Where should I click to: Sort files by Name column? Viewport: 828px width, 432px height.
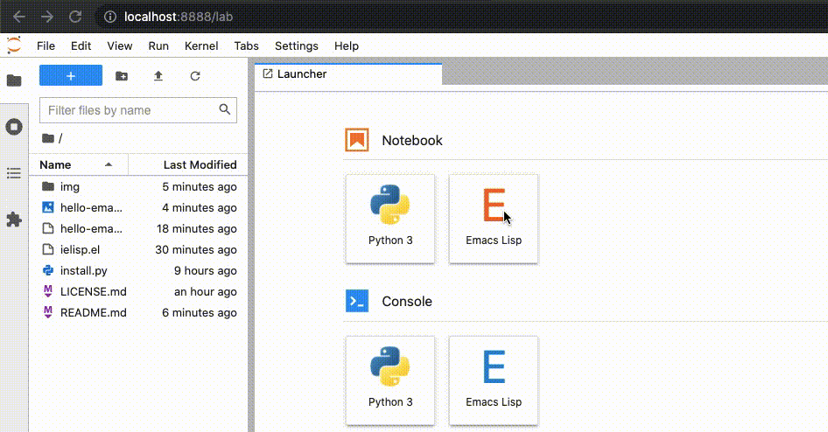(x=78, y=164)
